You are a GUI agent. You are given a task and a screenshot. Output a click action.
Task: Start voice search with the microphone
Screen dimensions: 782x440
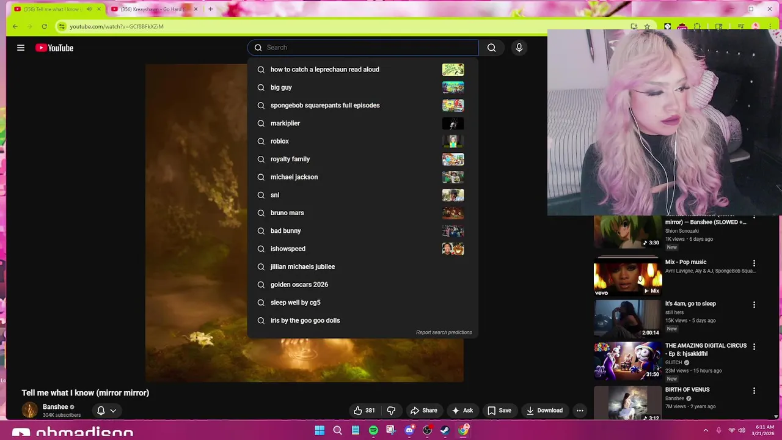click(519, 48)
